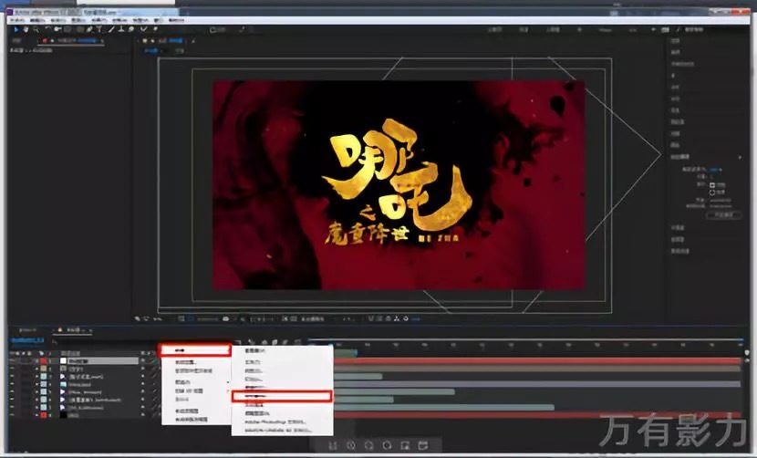Select the Selection arrow tool
This screenshot has height=458, width=757.
pos(16,30)
